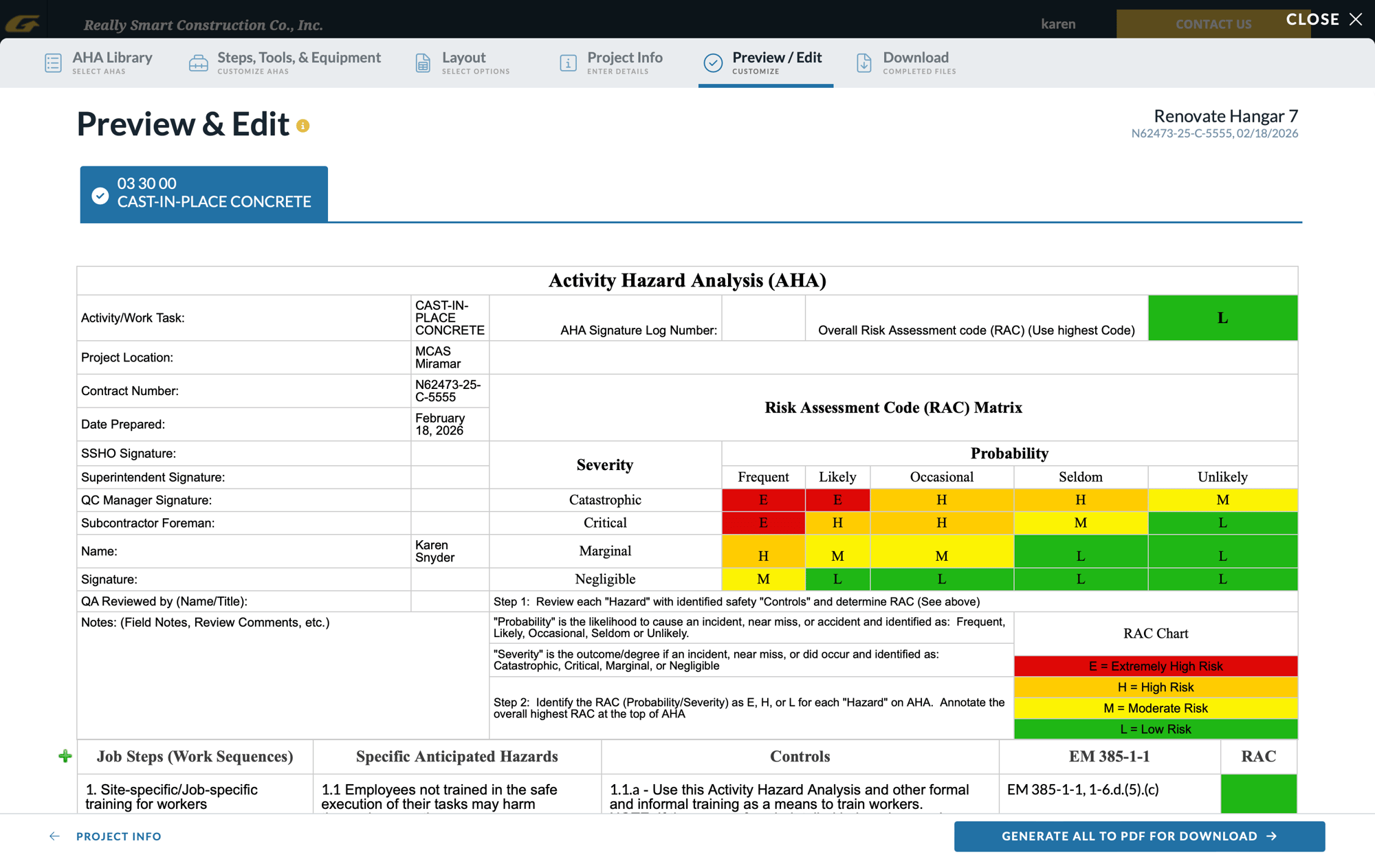Click the info icon beside Preview & Edit
The image size is (1375, 859).
coord(302,126)
